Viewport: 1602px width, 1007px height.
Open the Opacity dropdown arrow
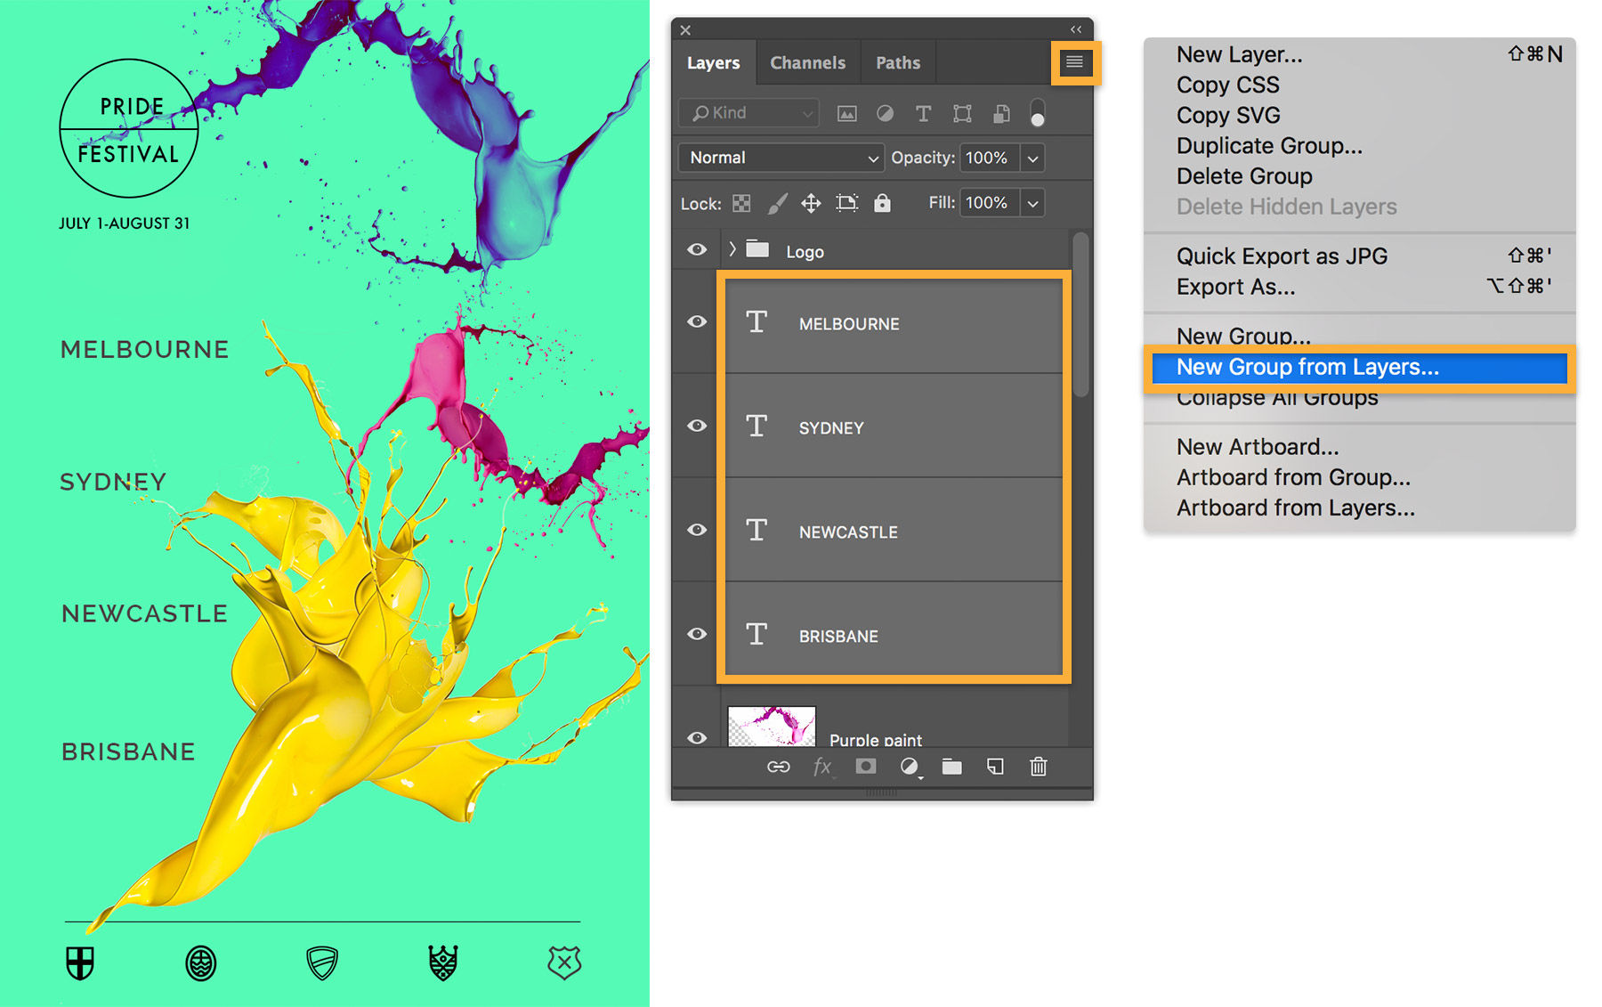pos(1032,158)
